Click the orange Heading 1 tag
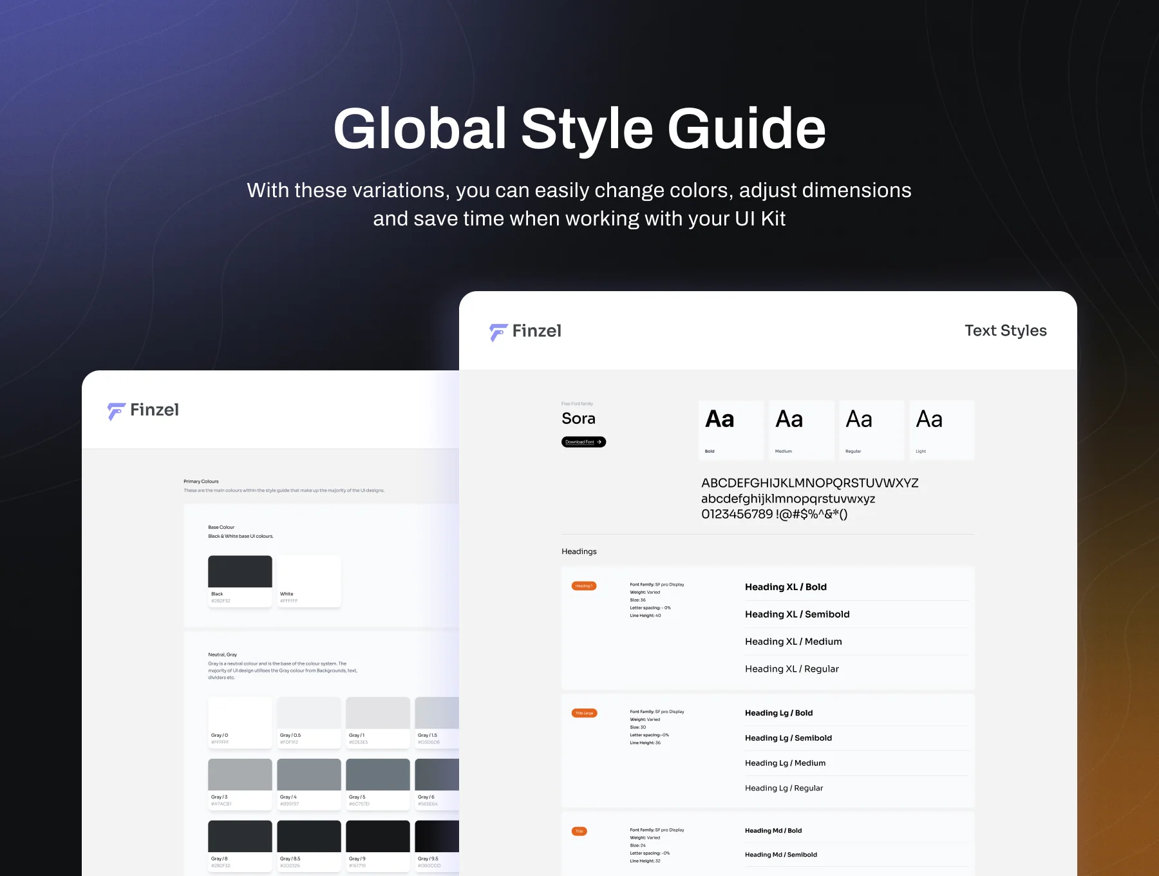 (x=584, y=586)
